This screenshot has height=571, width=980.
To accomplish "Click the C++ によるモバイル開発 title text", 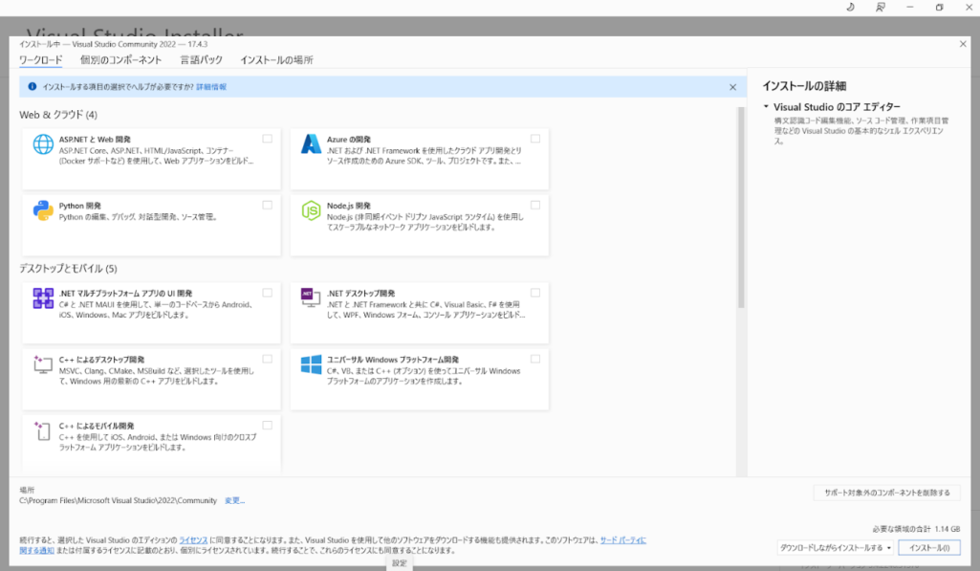I will [x=97, y=426].
